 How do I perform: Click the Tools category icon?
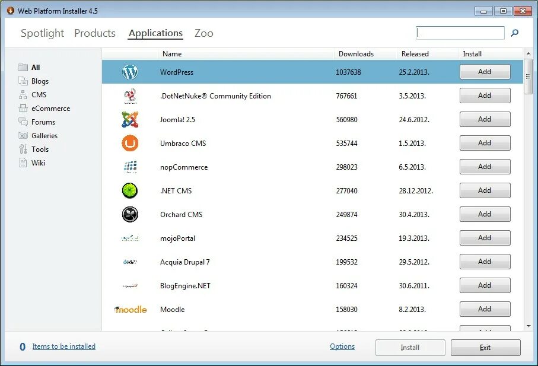click(23, 149)
